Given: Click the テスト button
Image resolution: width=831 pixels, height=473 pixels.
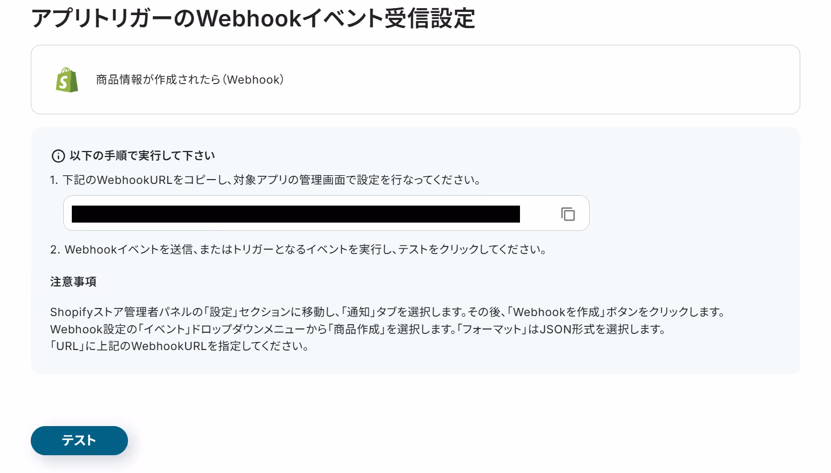Looking at the screenshot, I should pyautogui.click(x=79, y=441).
